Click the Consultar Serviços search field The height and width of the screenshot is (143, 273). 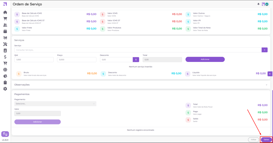pyautogui.click(x=138, y=50)
